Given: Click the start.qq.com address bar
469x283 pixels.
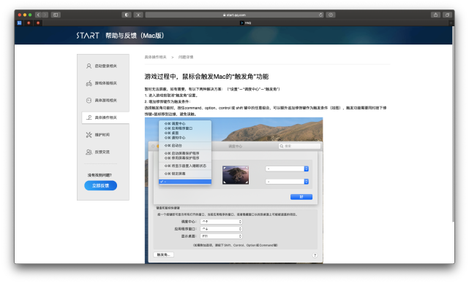Looking at the screenshot, I should (234, 15).
